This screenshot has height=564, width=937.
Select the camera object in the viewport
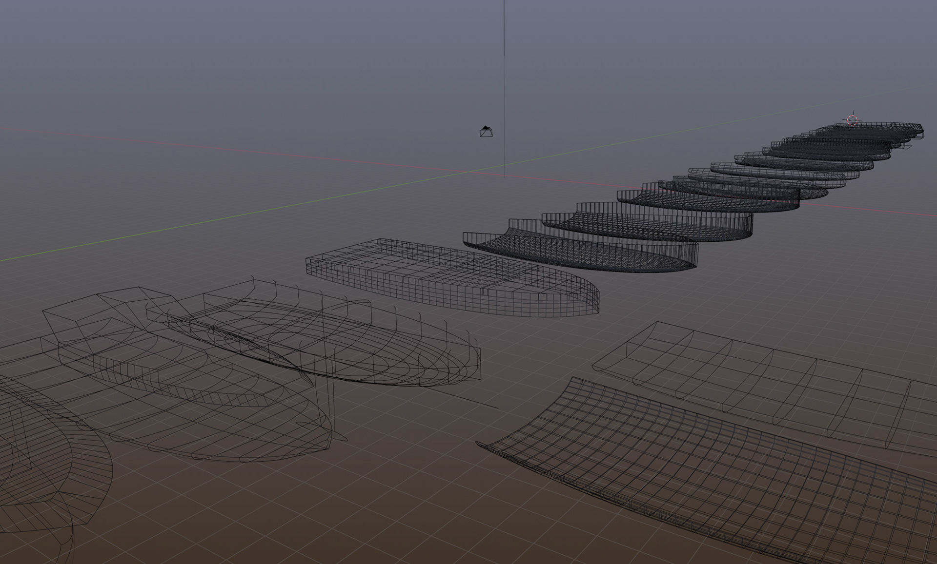coord(486,132)
